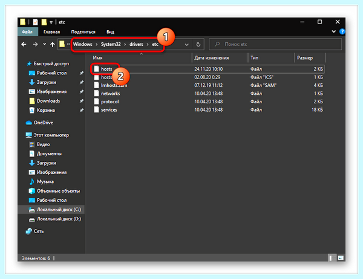The width and height of the screenshot is (363, 279).
Task: Open the recent locations dropdown arrow
Action: click(44, 44)
